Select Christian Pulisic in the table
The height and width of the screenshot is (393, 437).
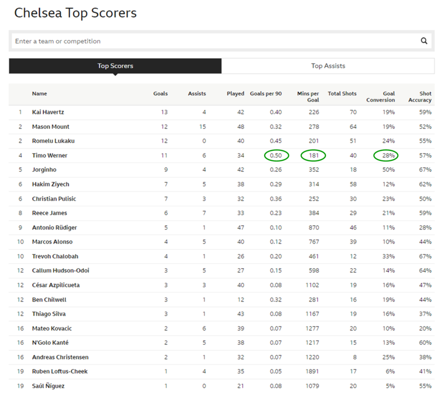(54, 199)
